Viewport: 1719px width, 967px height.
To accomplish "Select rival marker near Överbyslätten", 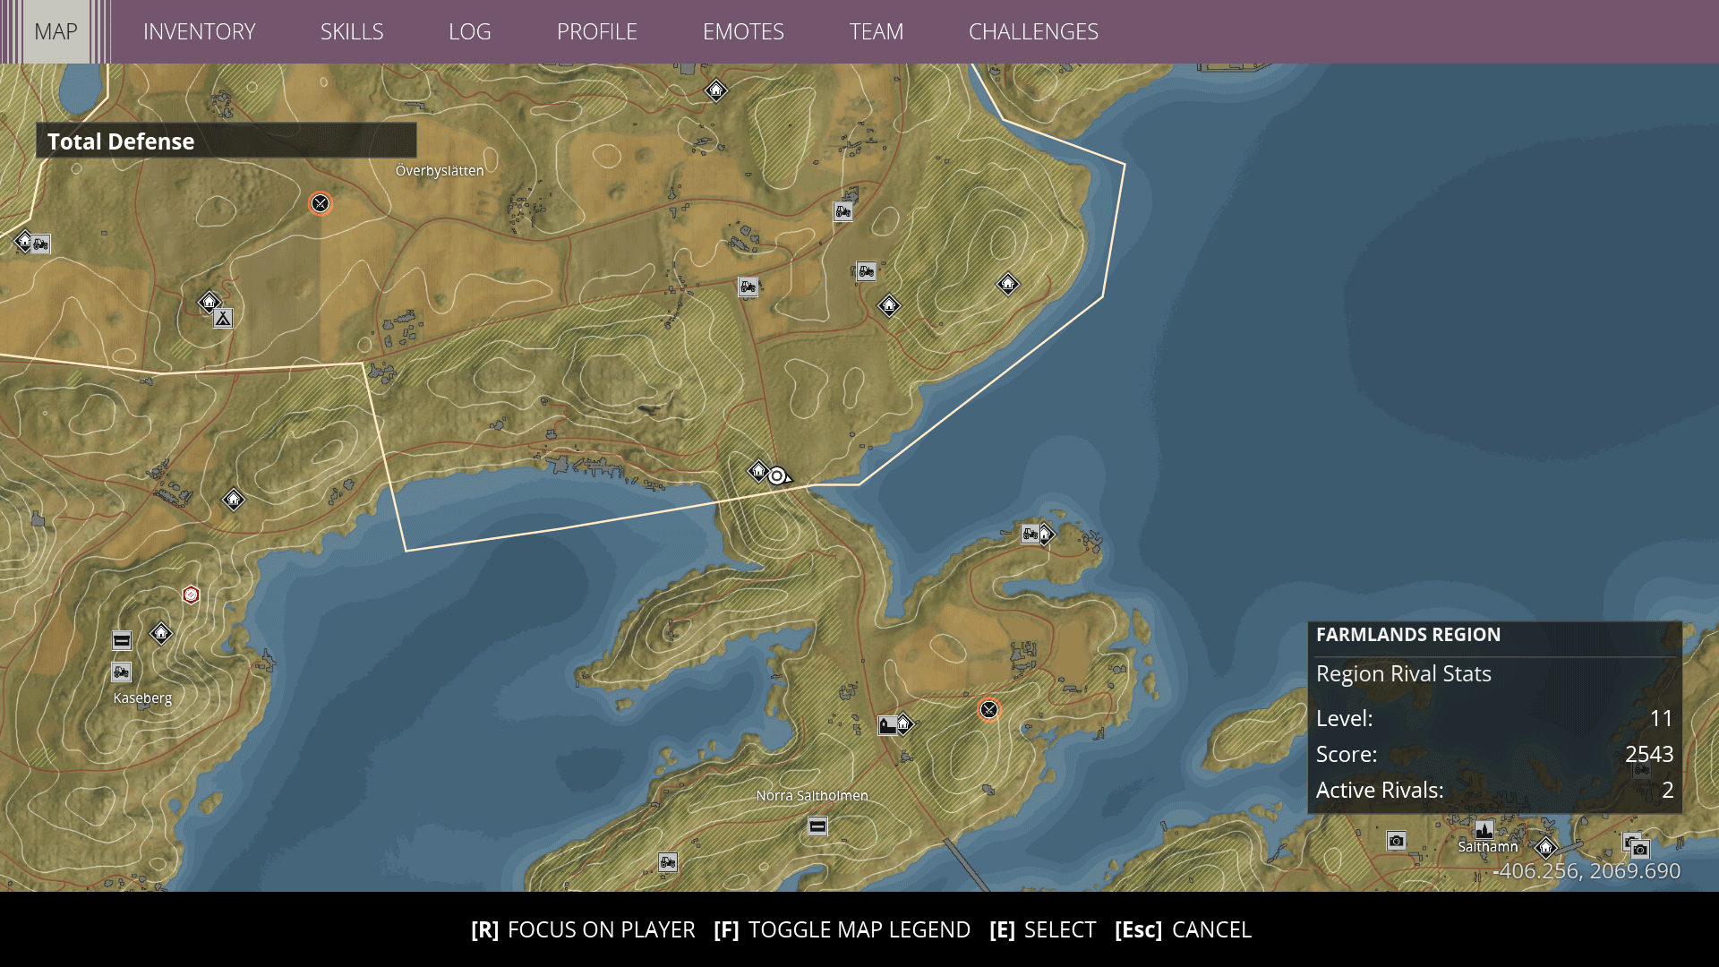I will (x=320, y=203).
